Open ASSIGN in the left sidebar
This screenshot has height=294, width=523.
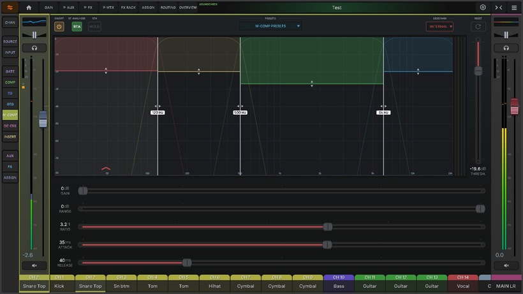(10, 178)
